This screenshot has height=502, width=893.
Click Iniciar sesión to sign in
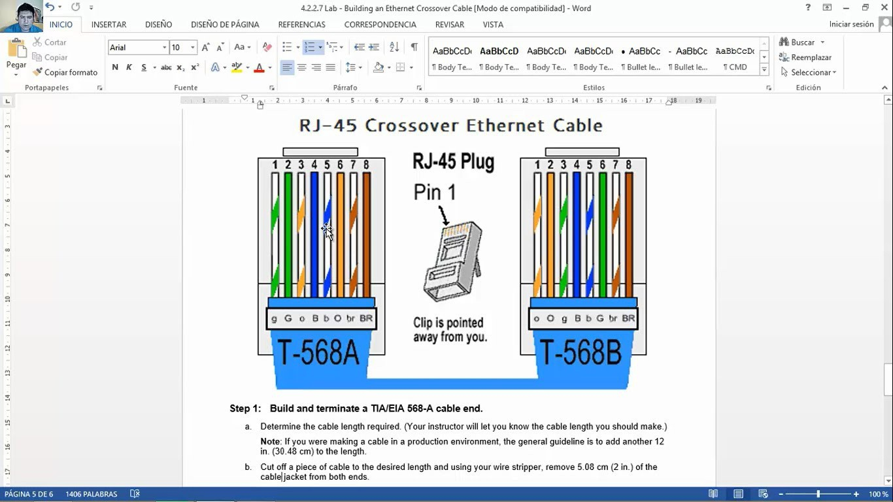[851, 24]
